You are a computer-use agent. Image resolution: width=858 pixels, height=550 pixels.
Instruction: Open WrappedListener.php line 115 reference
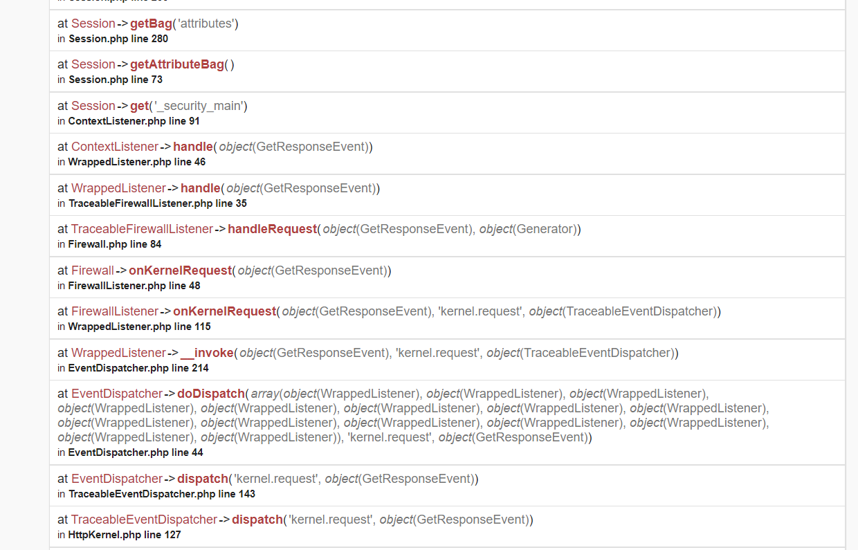[x=140, y=327]
